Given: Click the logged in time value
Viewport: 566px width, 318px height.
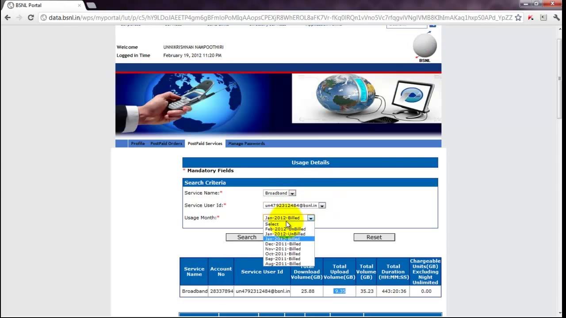Looking at the screenshot, I should coord(192,56).
